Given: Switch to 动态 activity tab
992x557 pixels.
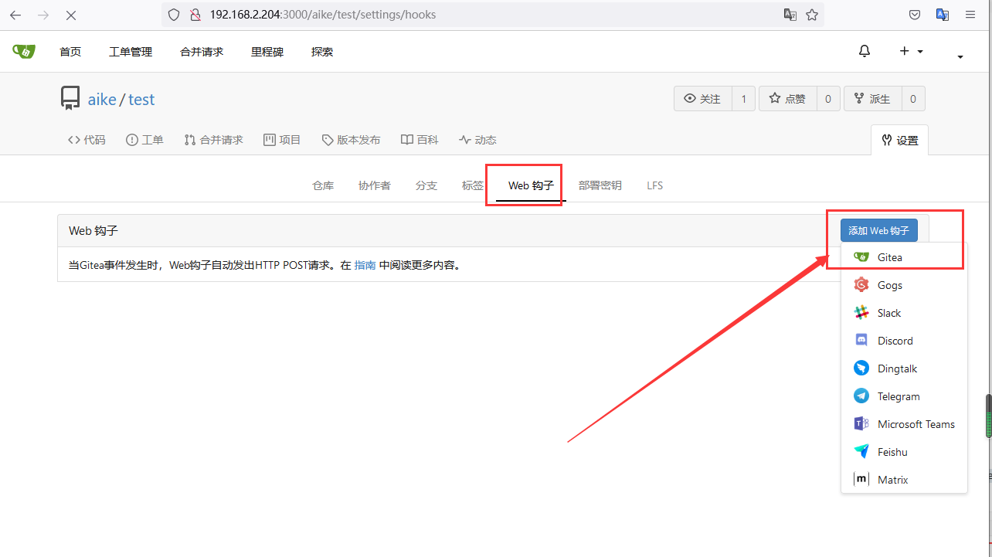Looking at the screenshot, I should (x=477, y=140).
